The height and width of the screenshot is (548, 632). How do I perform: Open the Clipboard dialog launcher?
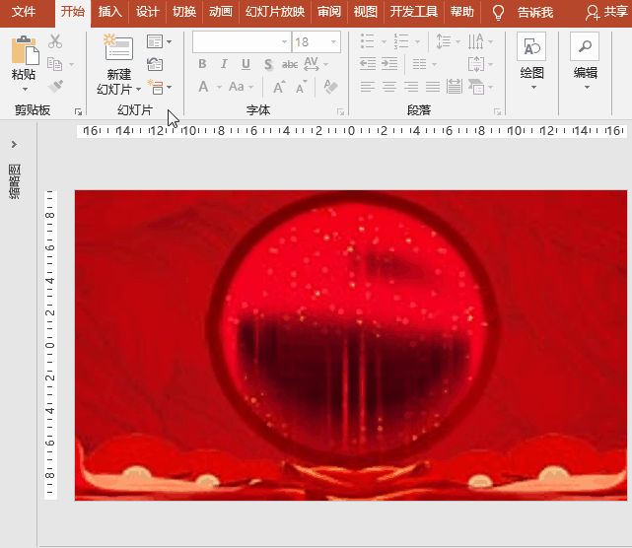tap(78, 111)
